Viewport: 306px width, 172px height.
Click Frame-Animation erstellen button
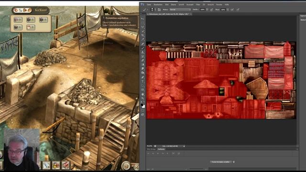220,162
